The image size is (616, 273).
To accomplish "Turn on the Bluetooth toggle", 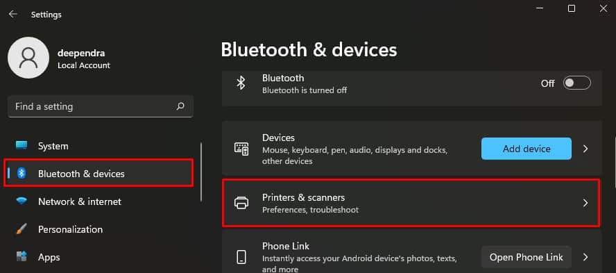I will 576,83.
